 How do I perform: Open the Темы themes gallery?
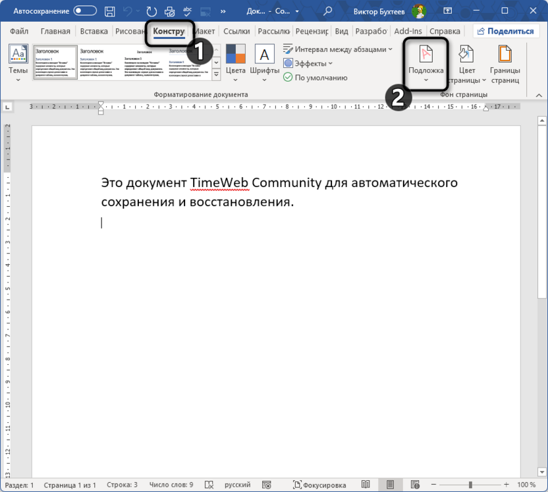pyautogui.click(x=18, y=63)
